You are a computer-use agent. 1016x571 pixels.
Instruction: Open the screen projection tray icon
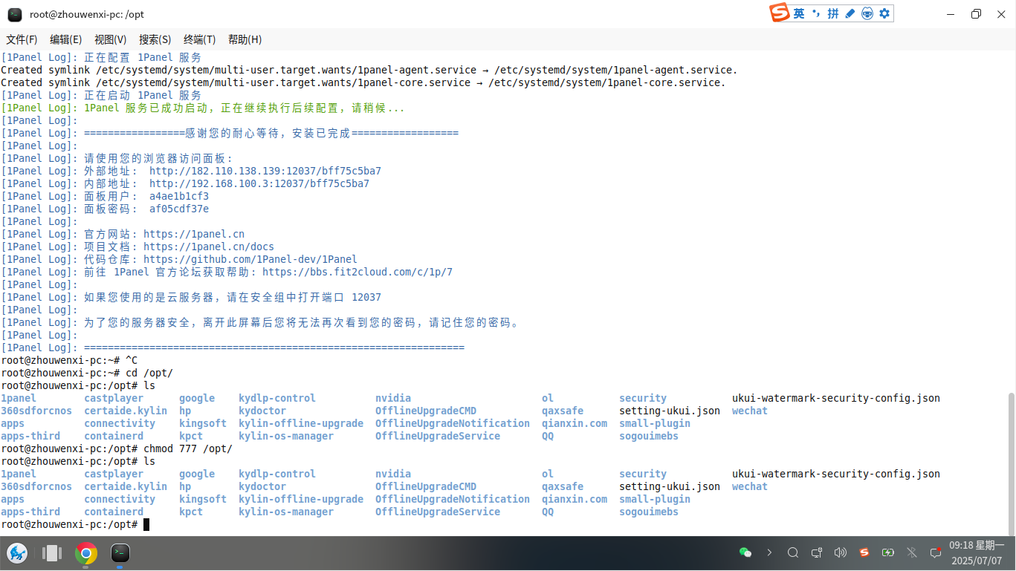(817, 552)
